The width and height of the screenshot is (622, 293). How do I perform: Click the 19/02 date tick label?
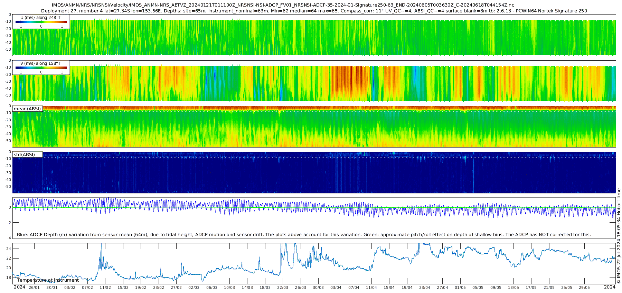click(141, 287)
